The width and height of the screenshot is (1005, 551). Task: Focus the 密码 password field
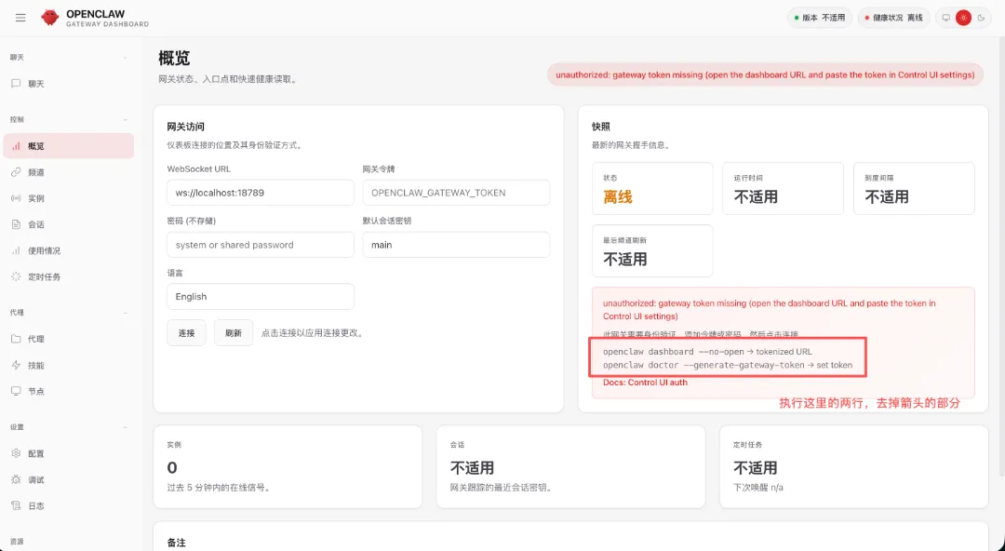tap(261, 245)
